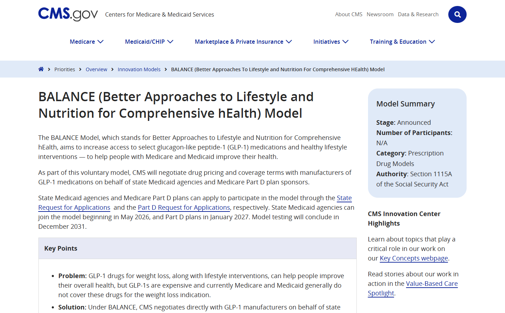Click the Model Summary heading
Screen dimensions: 505x313
[406, 104]
